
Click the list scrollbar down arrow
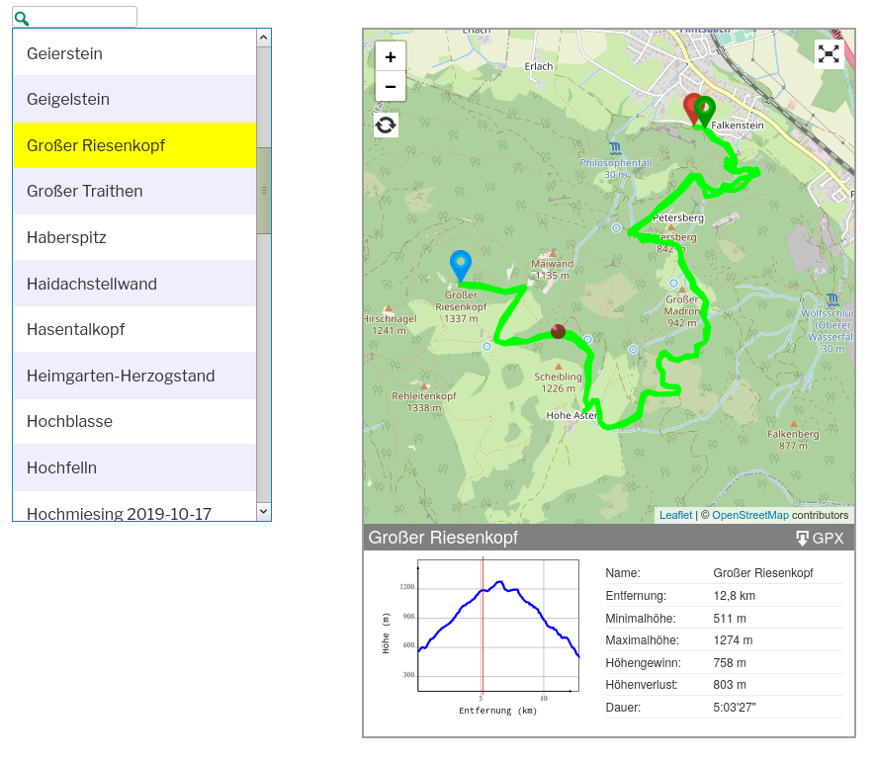coord(263,511)
